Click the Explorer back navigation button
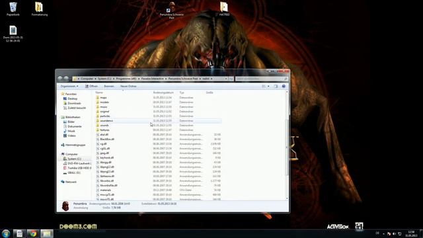The width and height of the screenshot is (423, 238). click(60, 79)
